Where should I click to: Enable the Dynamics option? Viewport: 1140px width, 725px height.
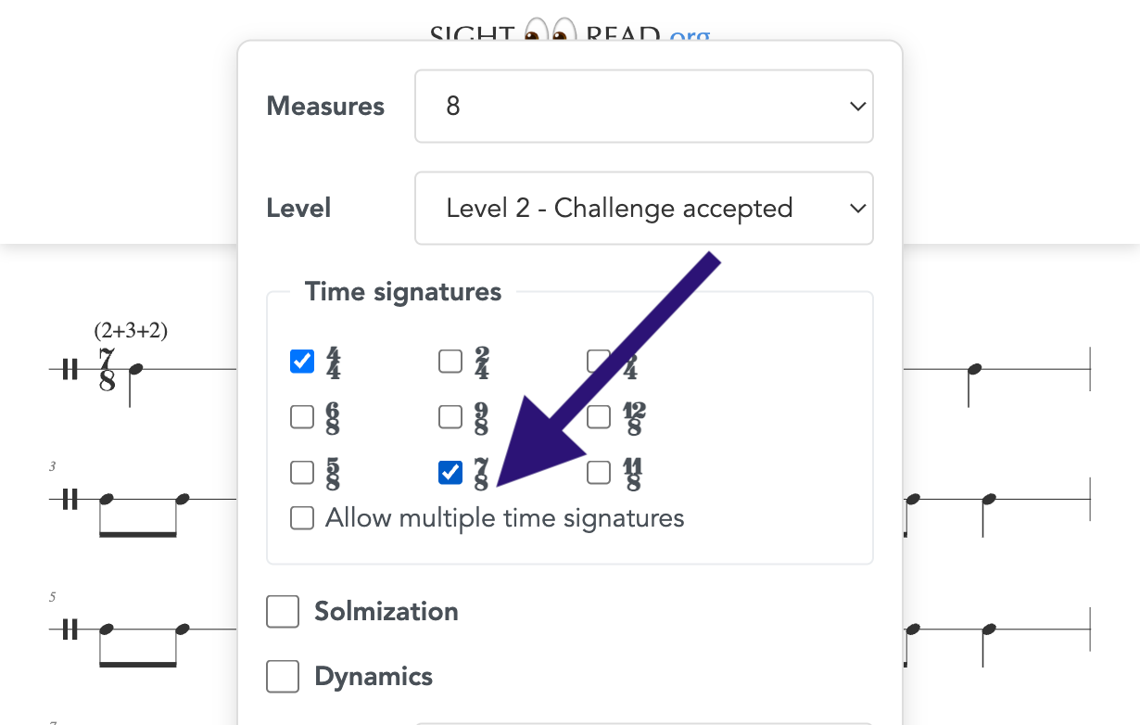point(283,677)
